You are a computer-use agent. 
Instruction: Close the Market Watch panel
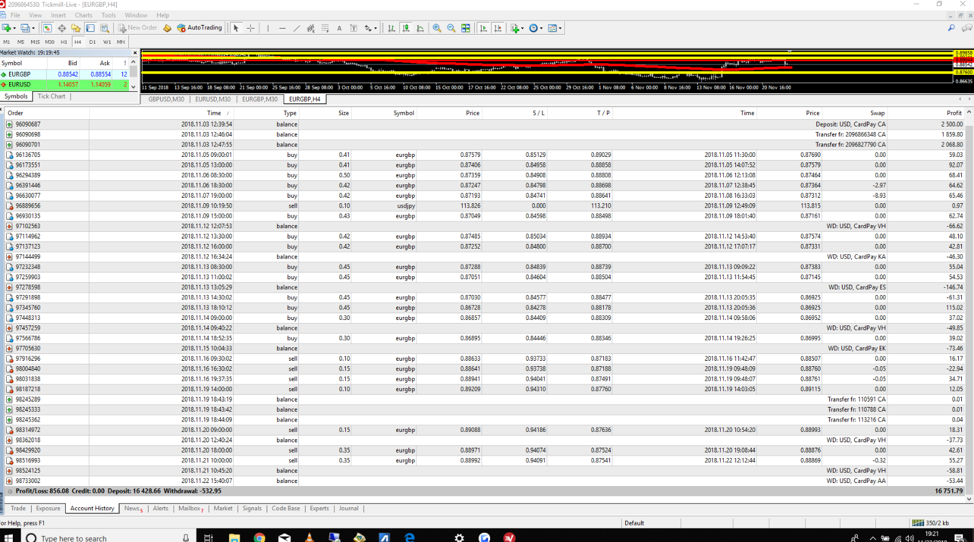135,53
